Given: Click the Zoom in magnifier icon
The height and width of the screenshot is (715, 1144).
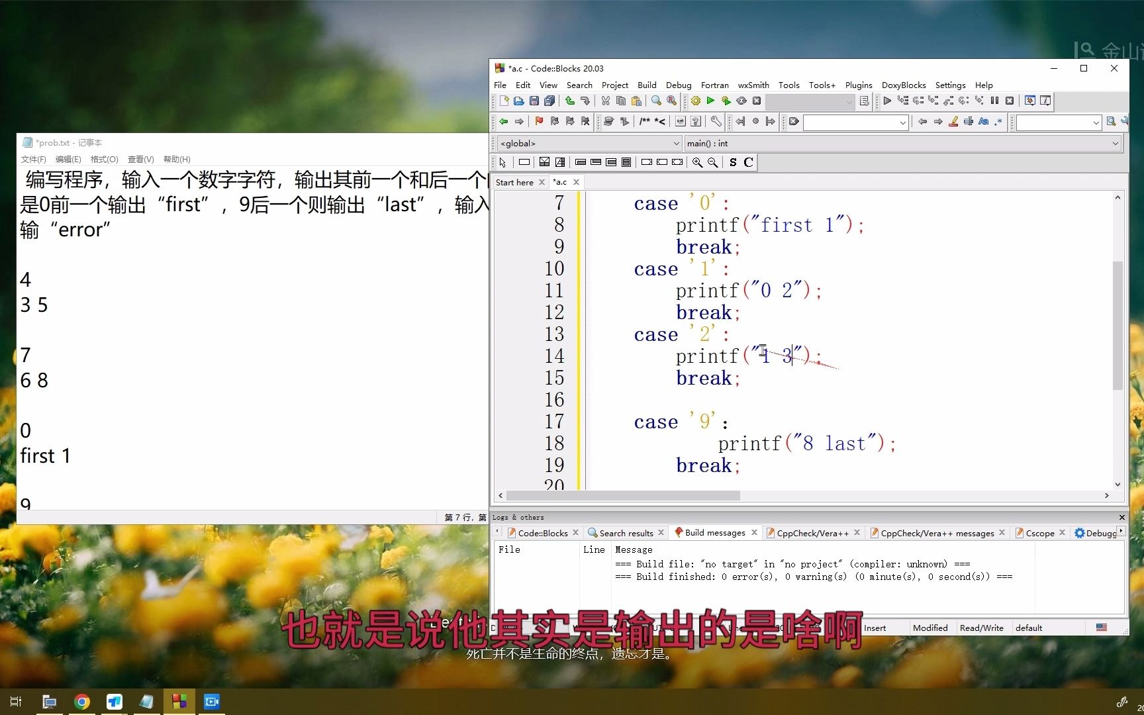Looking at the screenshot, I should 697,163.
